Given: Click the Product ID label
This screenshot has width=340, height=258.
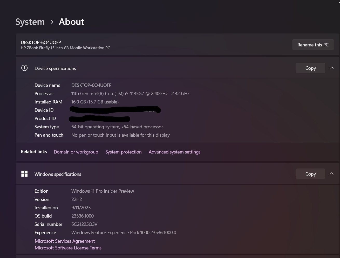Looking at the screenshot, I should click(x=45, y=118).
